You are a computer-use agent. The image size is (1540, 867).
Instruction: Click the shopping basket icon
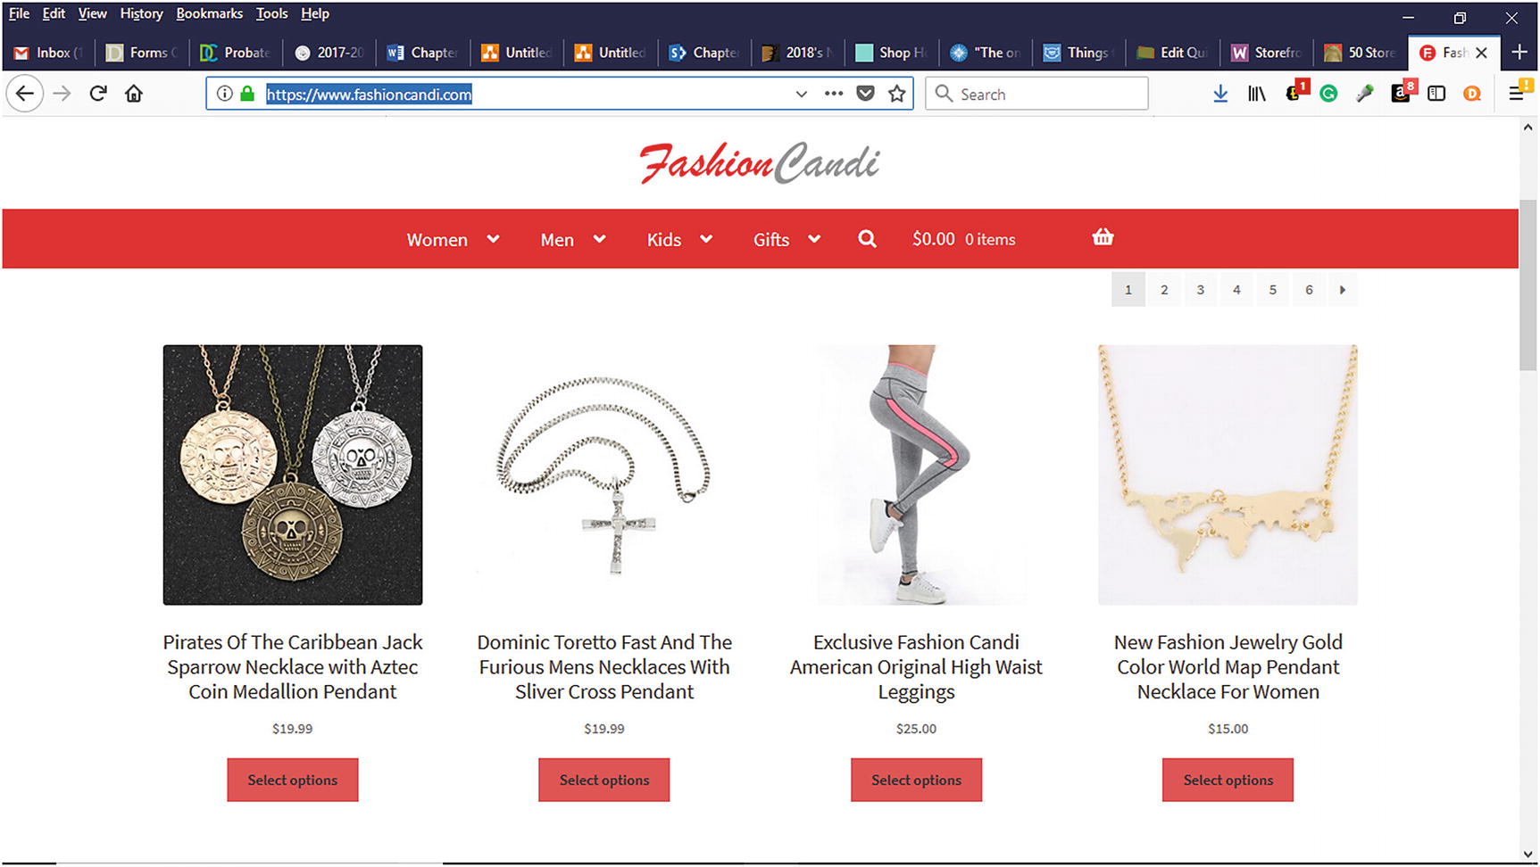click(x=1103, y=237)
